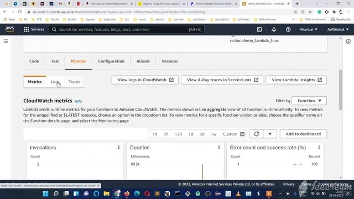This screenshot has height=199, width=354.
Task: Show hidden system tray icons chevron
Action: (x=280, y=193)
